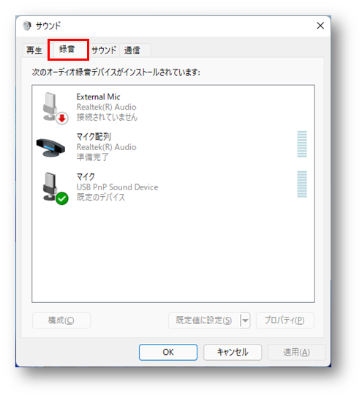Screen dimensions: 362x398
Task: Click the 適用(A) button
Action: point(297,352)
